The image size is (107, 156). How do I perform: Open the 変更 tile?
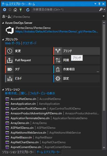pyautogui.click(x=28, y=51)
